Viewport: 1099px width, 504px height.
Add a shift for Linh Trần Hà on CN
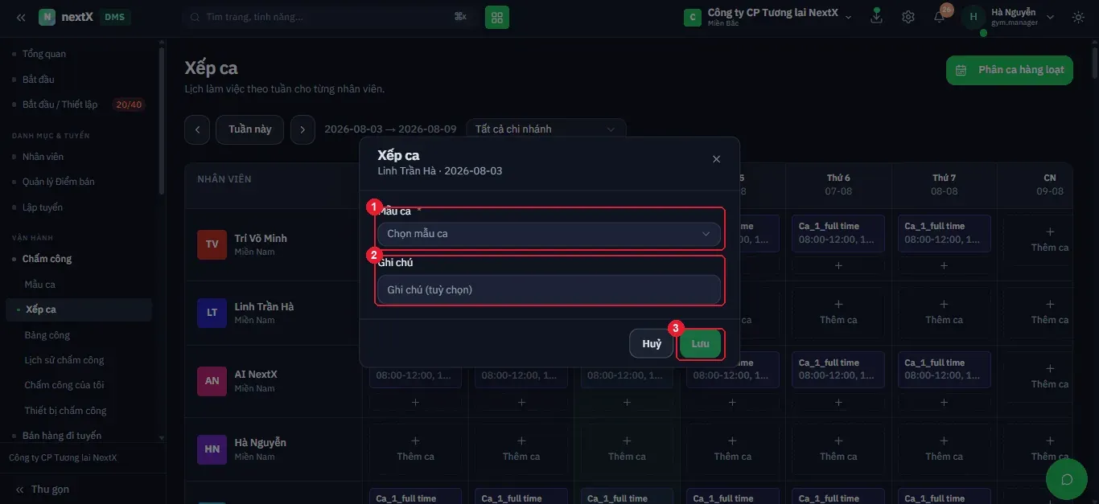[x=1049, y=313]
